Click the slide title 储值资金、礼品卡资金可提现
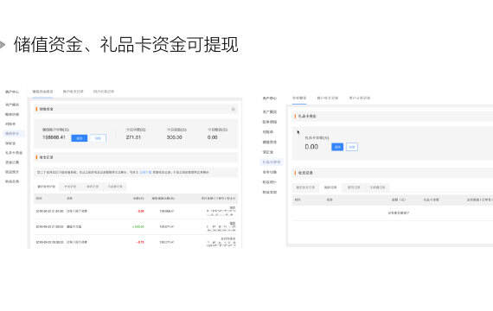The image size is (493, 311). coord(125,44)
